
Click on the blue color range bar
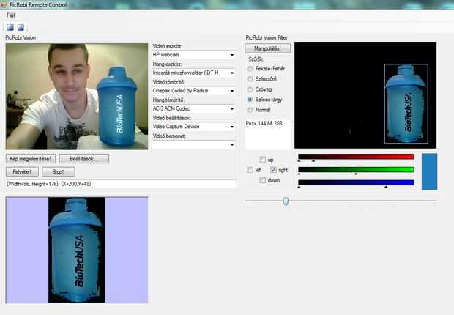coord(356,182)
